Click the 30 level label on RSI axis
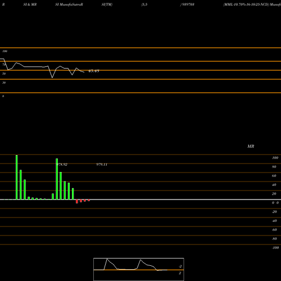281x281 pixels. [x=4, y=83]
